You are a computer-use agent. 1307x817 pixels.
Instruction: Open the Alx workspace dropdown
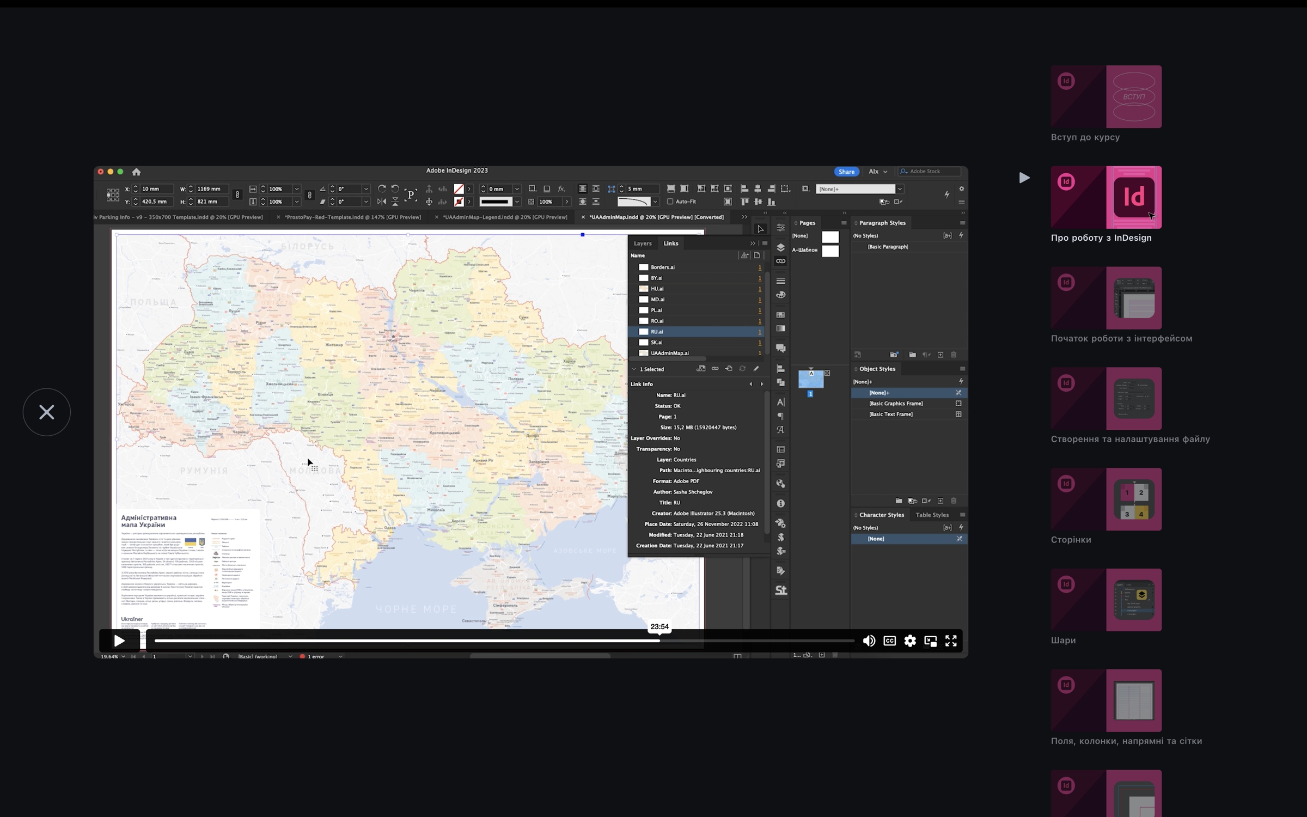coord(878,172)
